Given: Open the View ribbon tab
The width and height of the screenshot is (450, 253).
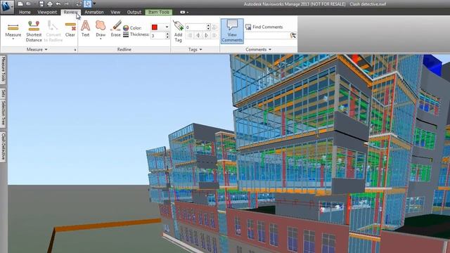Looking at the screenshot, I should coord(115,13).
